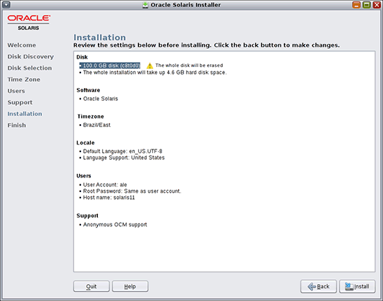Maximize the installer window
This screenshot has height=301, width=383.
click(x=366, y=5)
